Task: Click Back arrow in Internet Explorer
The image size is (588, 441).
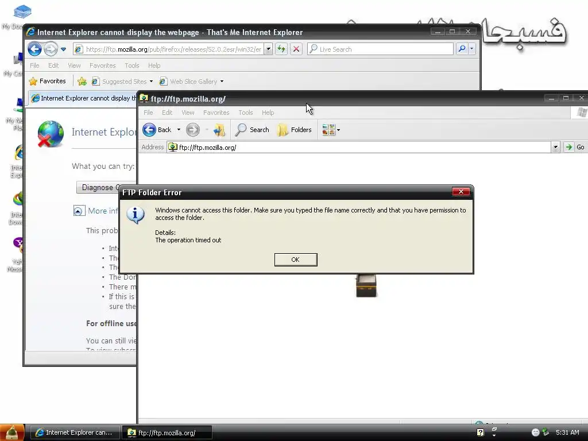Action: tap(34, 49)
